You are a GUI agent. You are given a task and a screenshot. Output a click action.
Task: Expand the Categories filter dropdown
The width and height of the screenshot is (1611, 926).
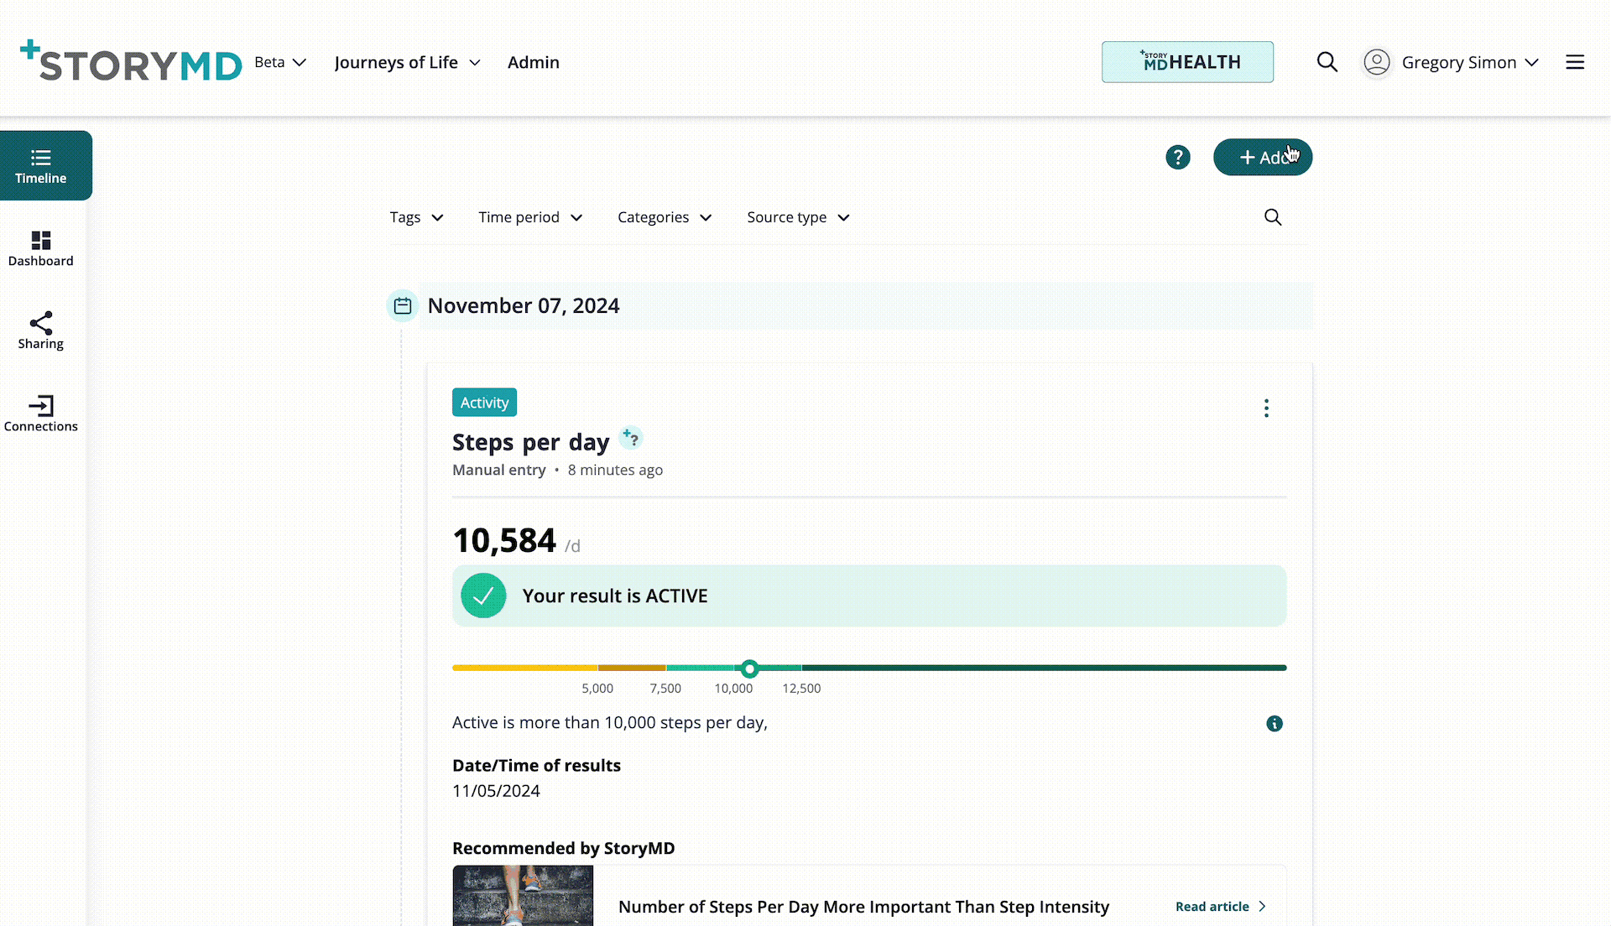pyautogui.click(x=665, y=217)
